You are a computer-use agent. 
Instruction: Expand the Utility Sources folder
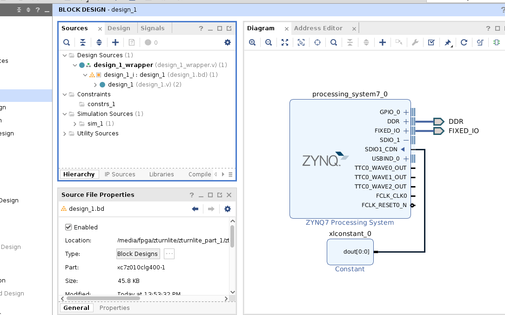[64, 134]
